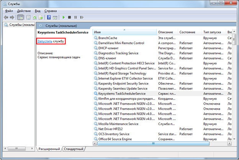Viewport: 239px width, 160px height.
Task: Open the Properties toolbar icon
Action: click(28, 17)
